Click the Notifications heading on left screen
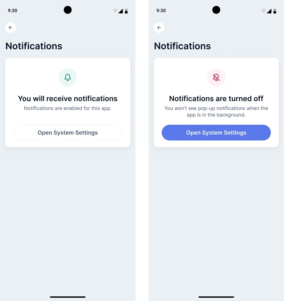Image resolution: width=284 pixels, height=301 pixels. [x=34, y=46]
